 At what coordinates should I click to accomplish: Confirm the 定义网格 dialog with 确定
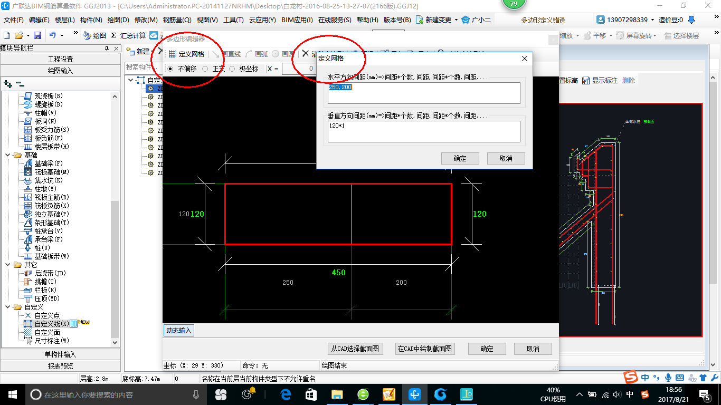click(460, 158)
